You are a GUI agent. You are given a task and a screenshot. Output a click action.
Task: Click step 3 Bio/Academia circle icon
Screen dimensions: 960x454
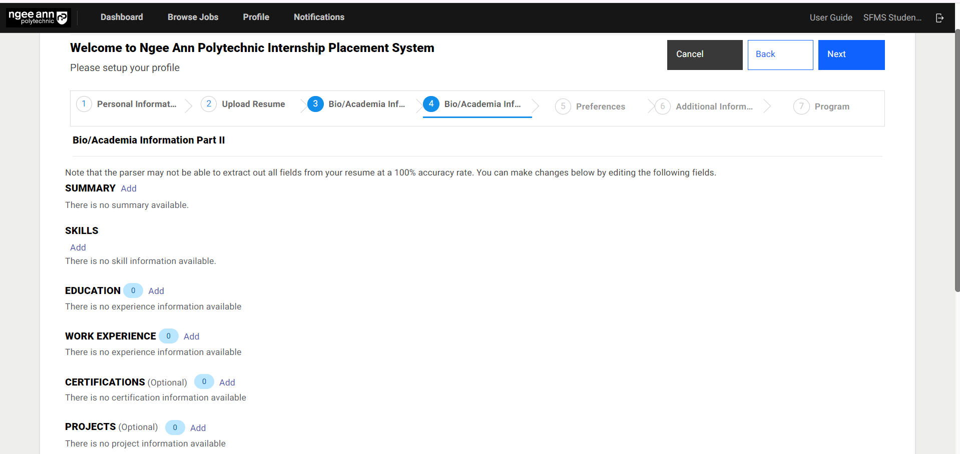point(315,104)
